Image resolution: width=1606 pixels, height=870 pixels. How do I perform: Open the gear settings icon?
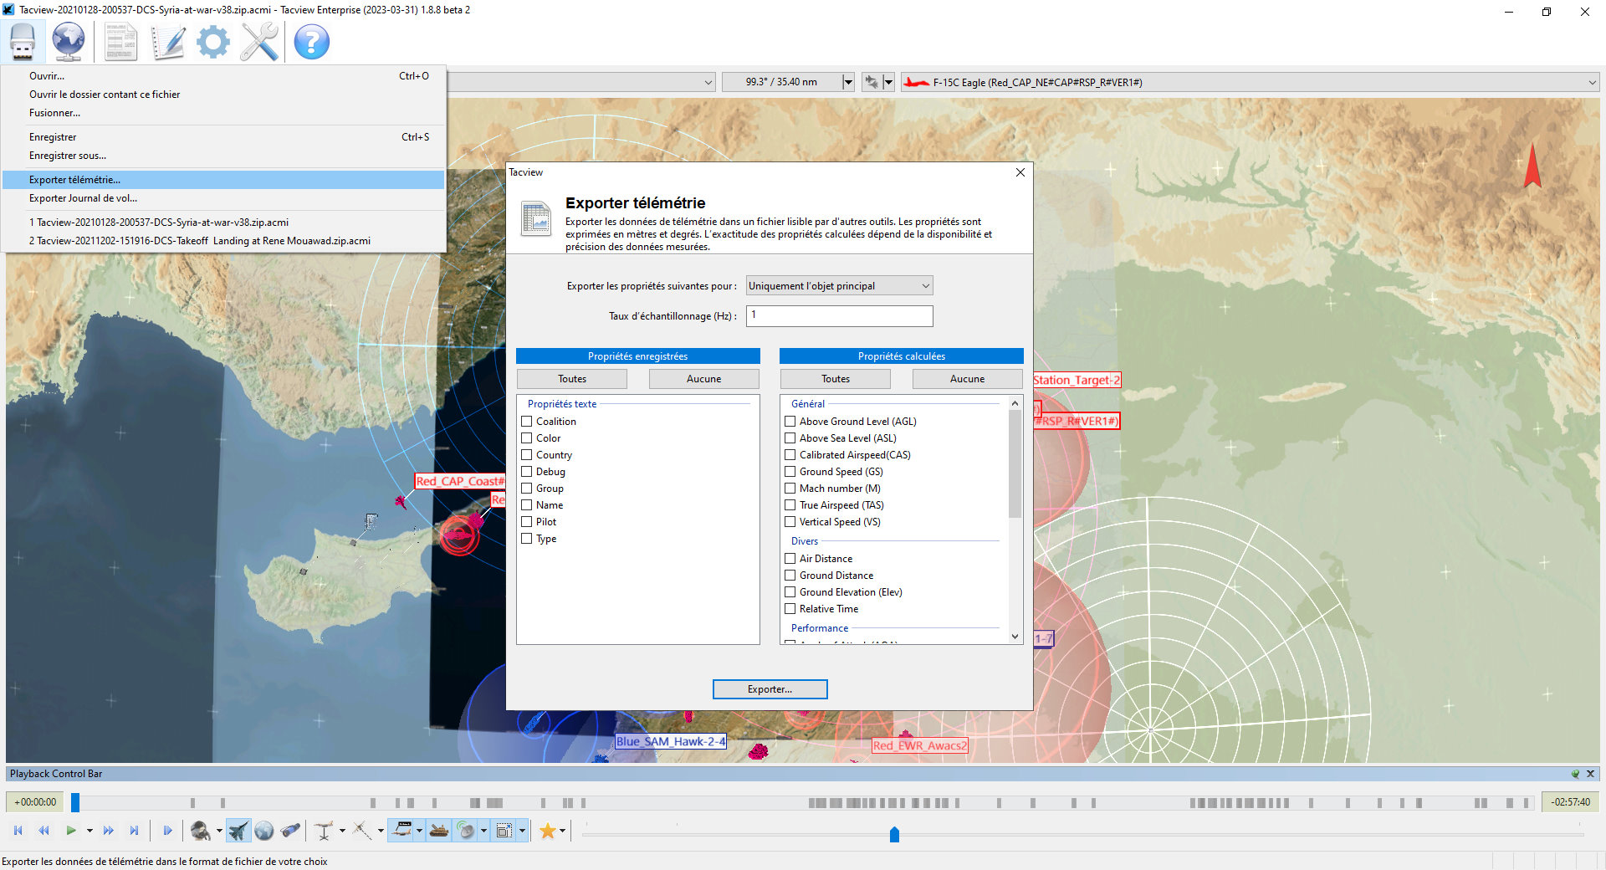click(x=213, y=42)
